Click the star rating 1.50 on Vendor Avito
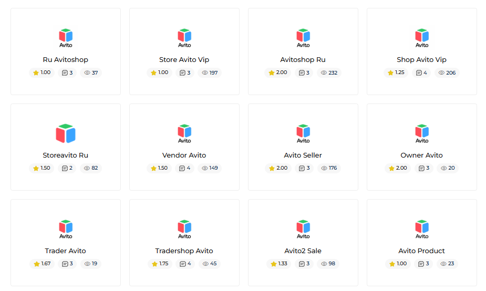Viewport: 486px width, 291px height. click(159, 168)
